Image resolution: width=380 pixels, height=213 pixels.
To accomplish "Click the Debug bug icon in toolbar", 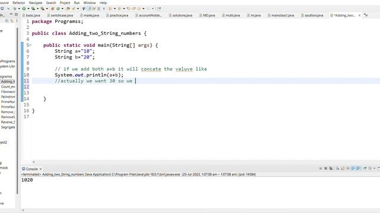I will pyautogui.click(x=14, y=9).
